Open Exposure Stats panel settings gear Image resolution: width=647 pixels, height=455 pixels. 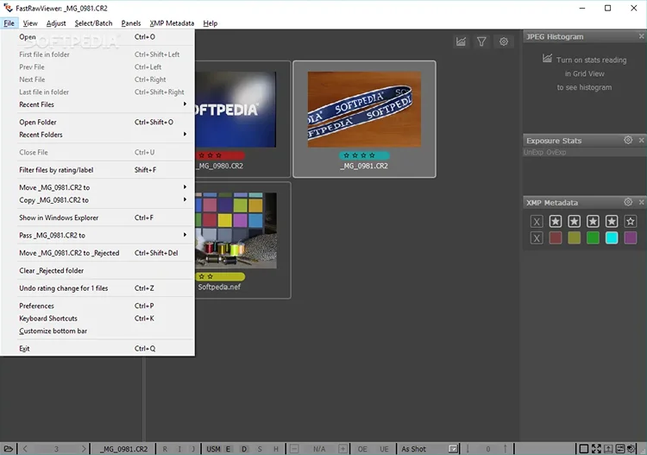[x=628, y=140]
